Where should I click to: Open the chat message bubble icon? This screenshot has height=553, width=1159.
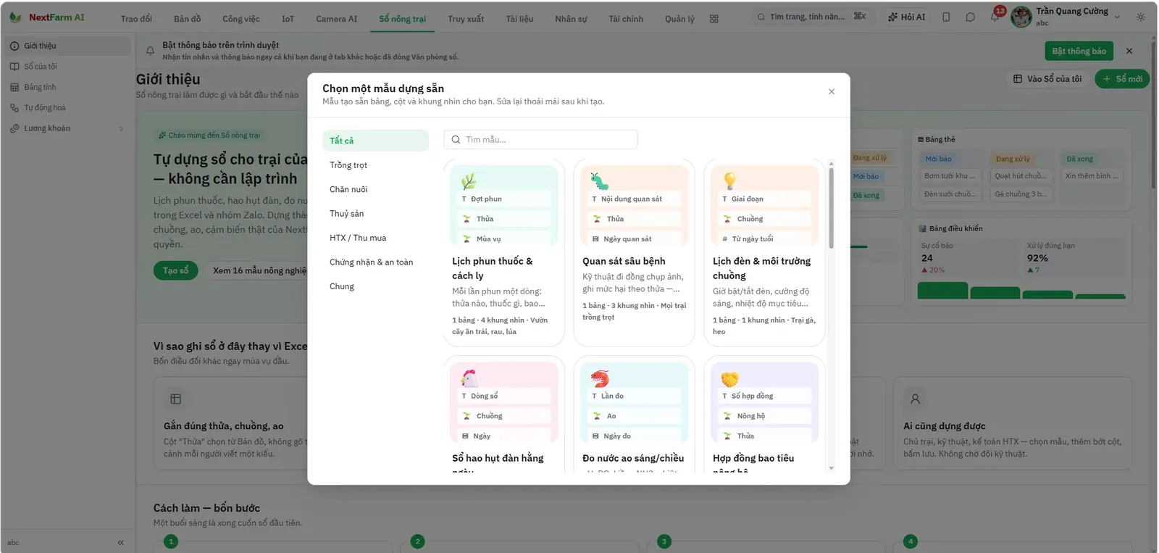[970, 17]
